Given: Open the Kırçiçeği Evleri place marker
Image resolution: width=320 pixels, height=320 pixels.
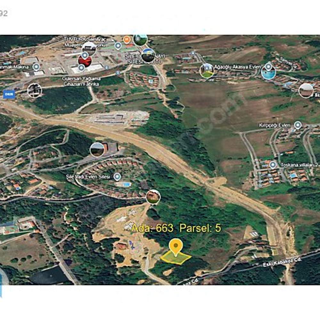Looking at the screenshot, I should [x=298, y=125].
